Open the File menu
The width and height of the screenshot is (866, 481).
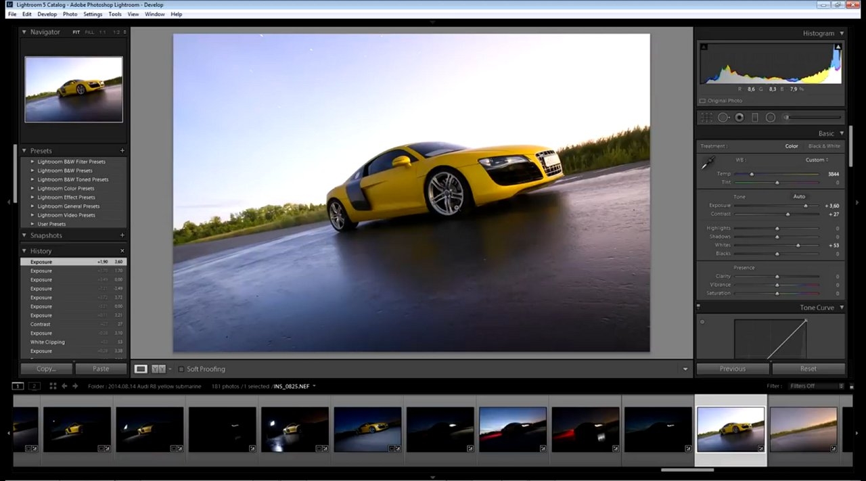click(12, 14)
